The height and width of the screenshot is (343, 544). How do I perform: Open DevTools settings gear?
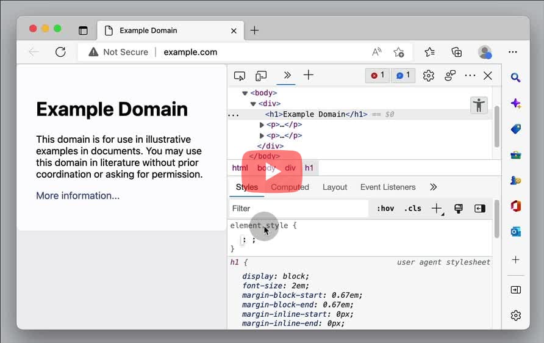[x=428, y=75]
